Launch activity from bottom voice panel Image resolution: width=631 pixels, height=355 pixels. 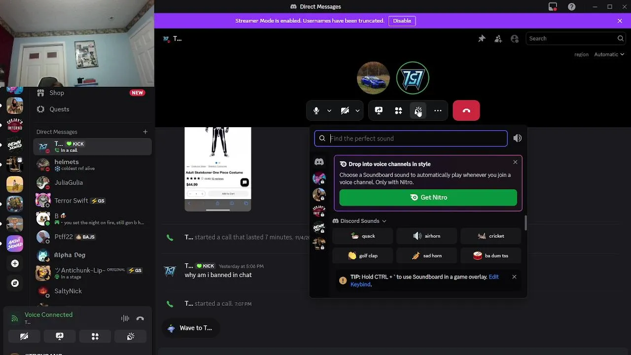[x=95, y=336]
